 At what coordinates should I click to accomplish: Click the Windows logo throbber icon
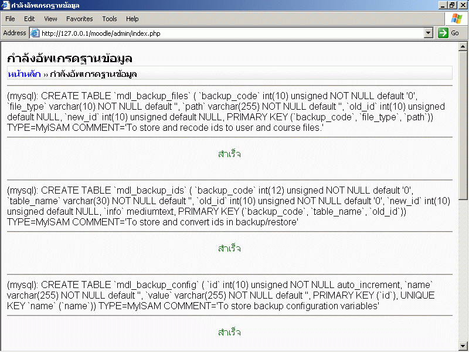click(x=456, y=19)
